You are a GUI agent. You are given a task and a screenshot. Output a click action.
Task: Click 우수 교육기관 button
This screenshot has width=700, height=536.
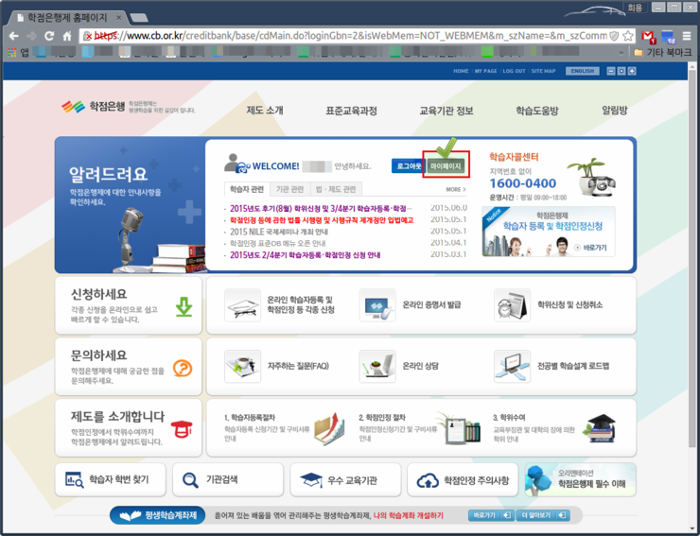point(345,480)
